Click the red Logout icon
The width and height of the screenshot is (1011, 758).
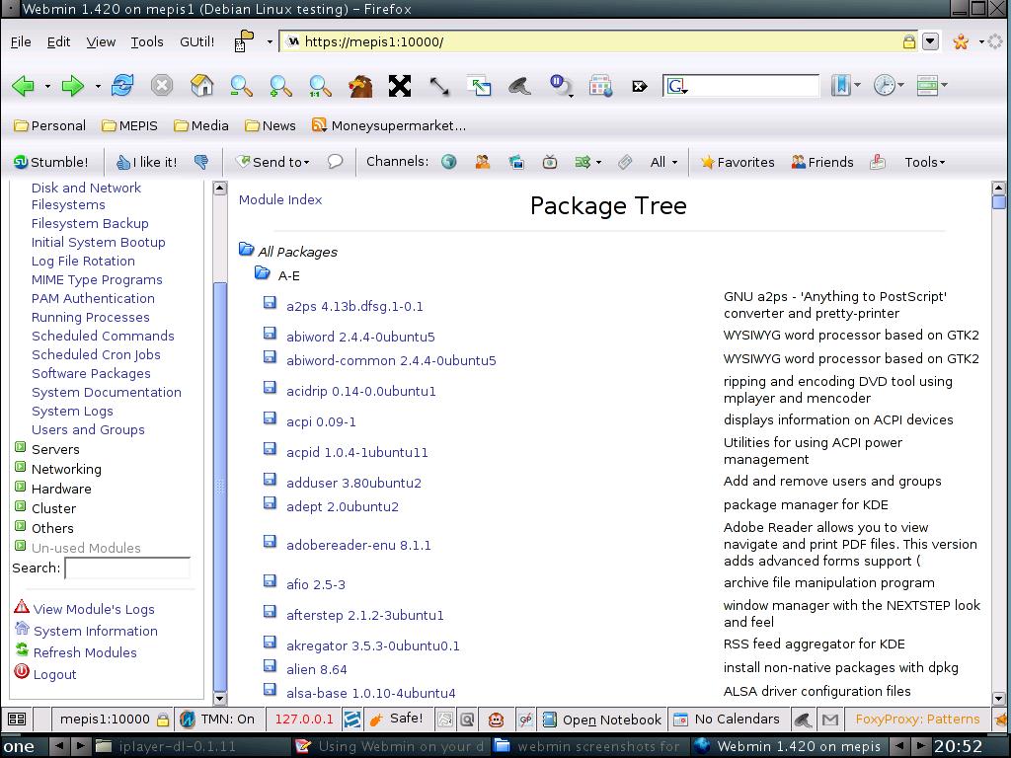pyautogui.click(x=22, y=671)
